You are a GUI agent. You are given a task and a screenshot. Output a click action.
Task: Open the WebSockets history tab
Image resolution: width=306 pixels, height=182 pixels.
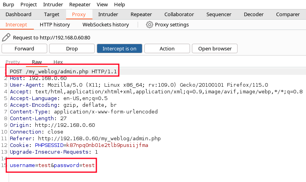point(105,25)
